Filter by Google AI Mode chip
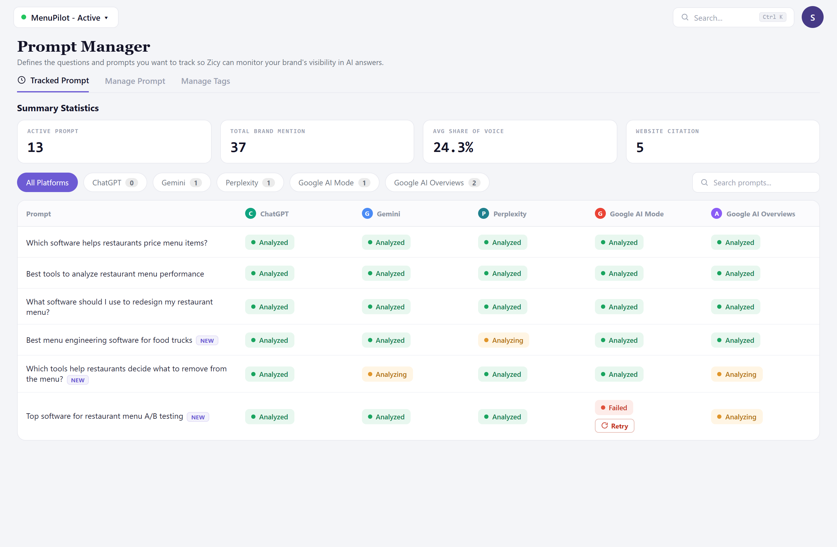 pos(334,183)
